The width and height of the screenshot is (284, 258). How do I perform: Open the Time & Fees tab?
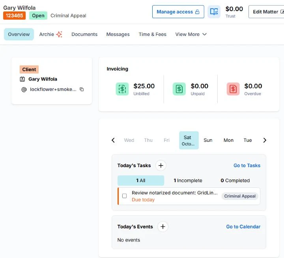(153, 34)
